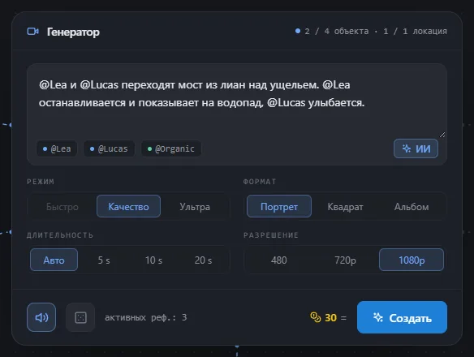Click the '2 / 4 объекта' counter text
Screen dimensions: 474x357
click(x=337, y=31)
